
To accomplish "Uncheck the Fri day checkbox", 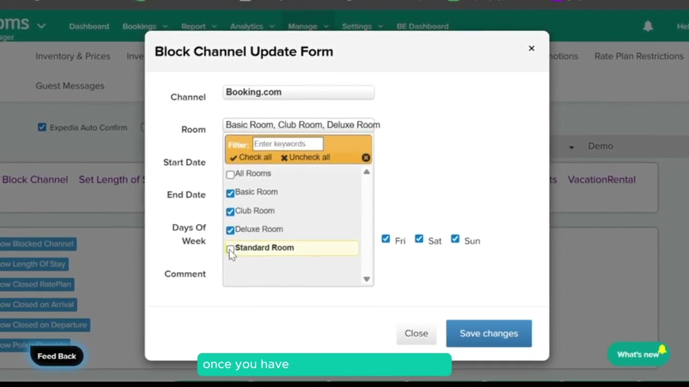I will point(386,239).
